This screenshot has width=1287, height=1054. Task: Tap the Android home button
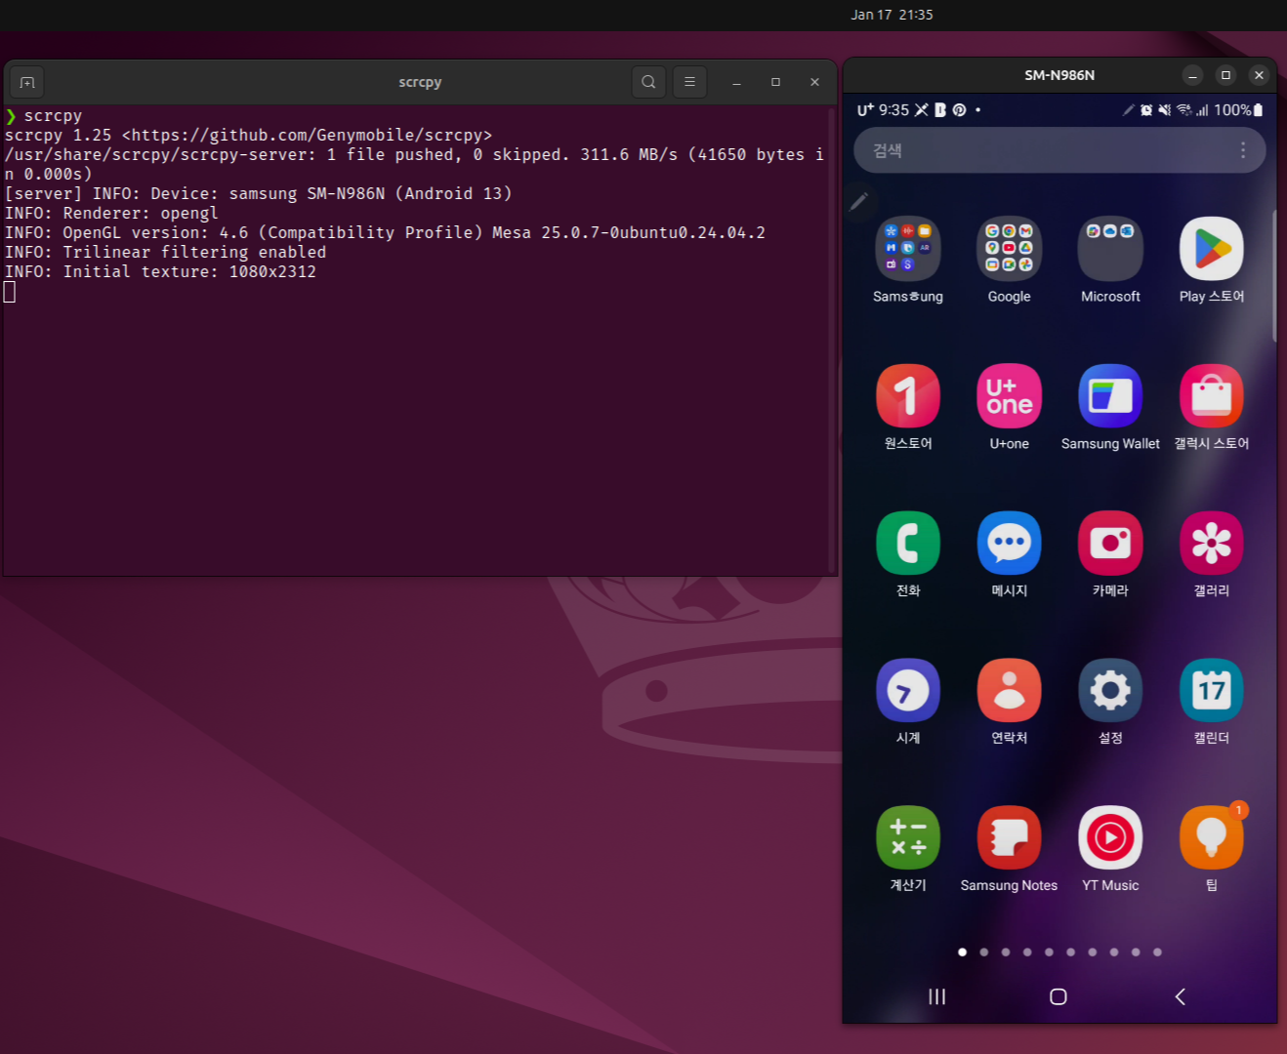[x=1059, y=996]
